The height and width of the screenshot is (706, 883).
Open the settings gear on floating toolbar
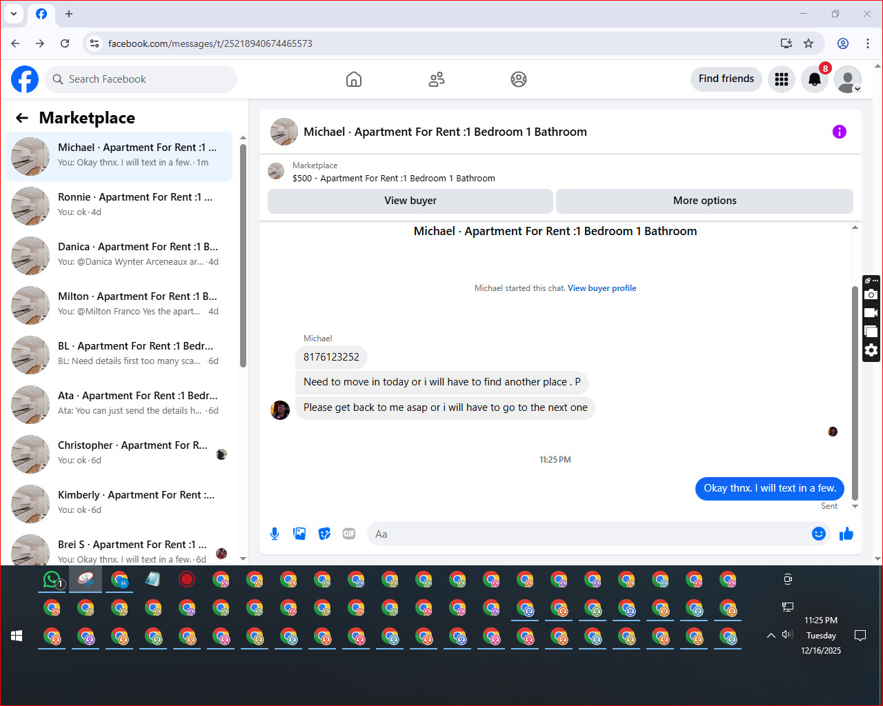(871, 350)
